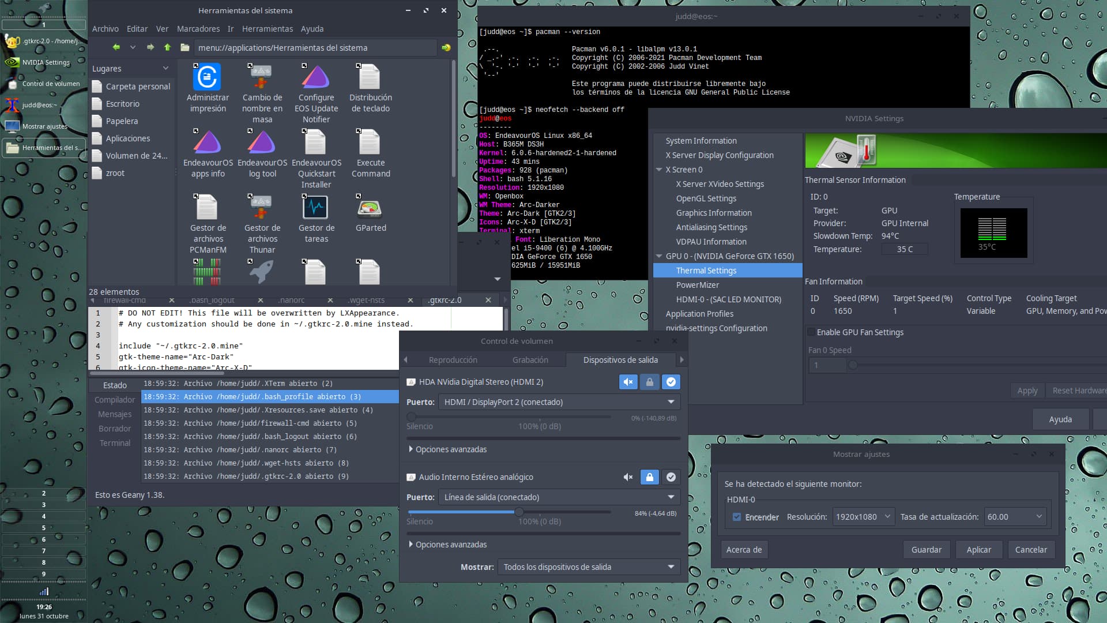
Task: Launch EndeavourOS apps info
Action: (208, 153)
